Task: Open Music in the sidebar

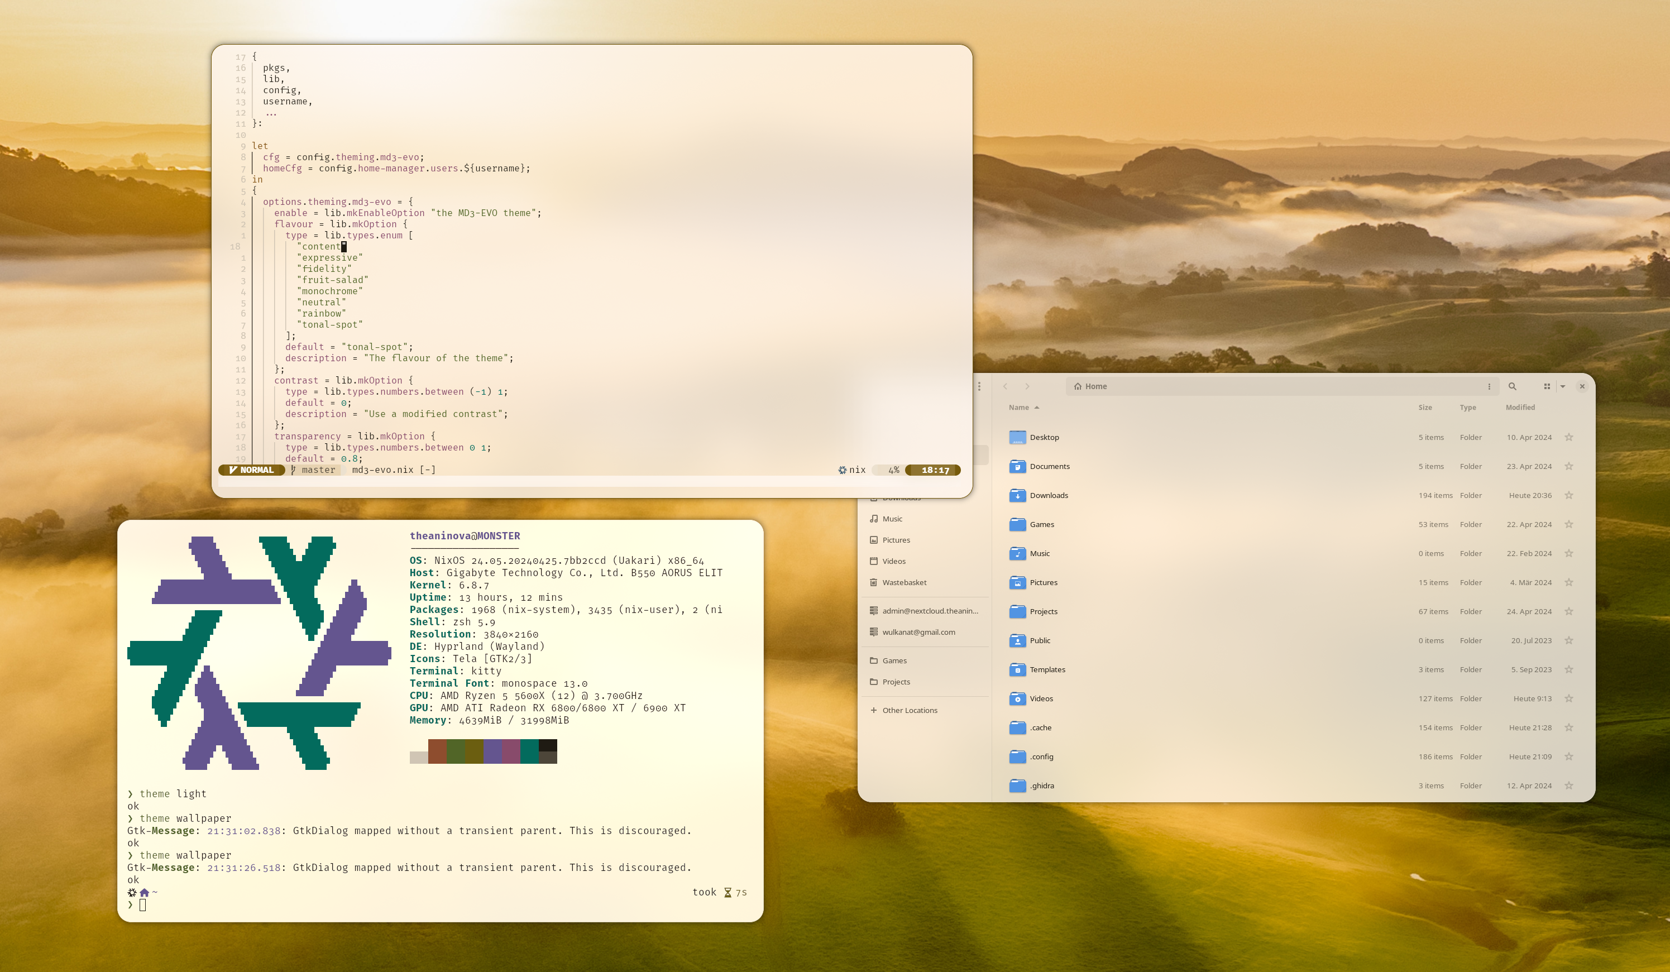Action: click(x=892, y=519)
